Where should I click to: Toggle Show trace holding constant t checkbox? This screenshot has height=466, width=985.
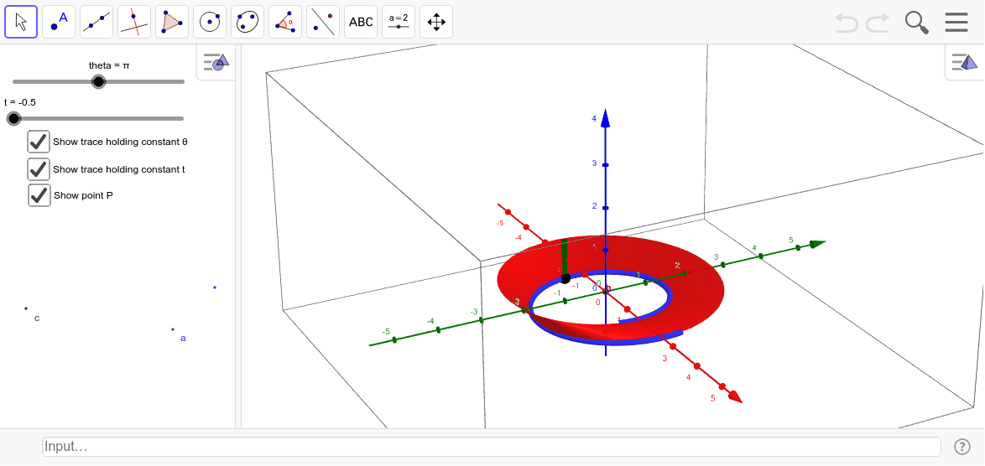pos(39,169)
